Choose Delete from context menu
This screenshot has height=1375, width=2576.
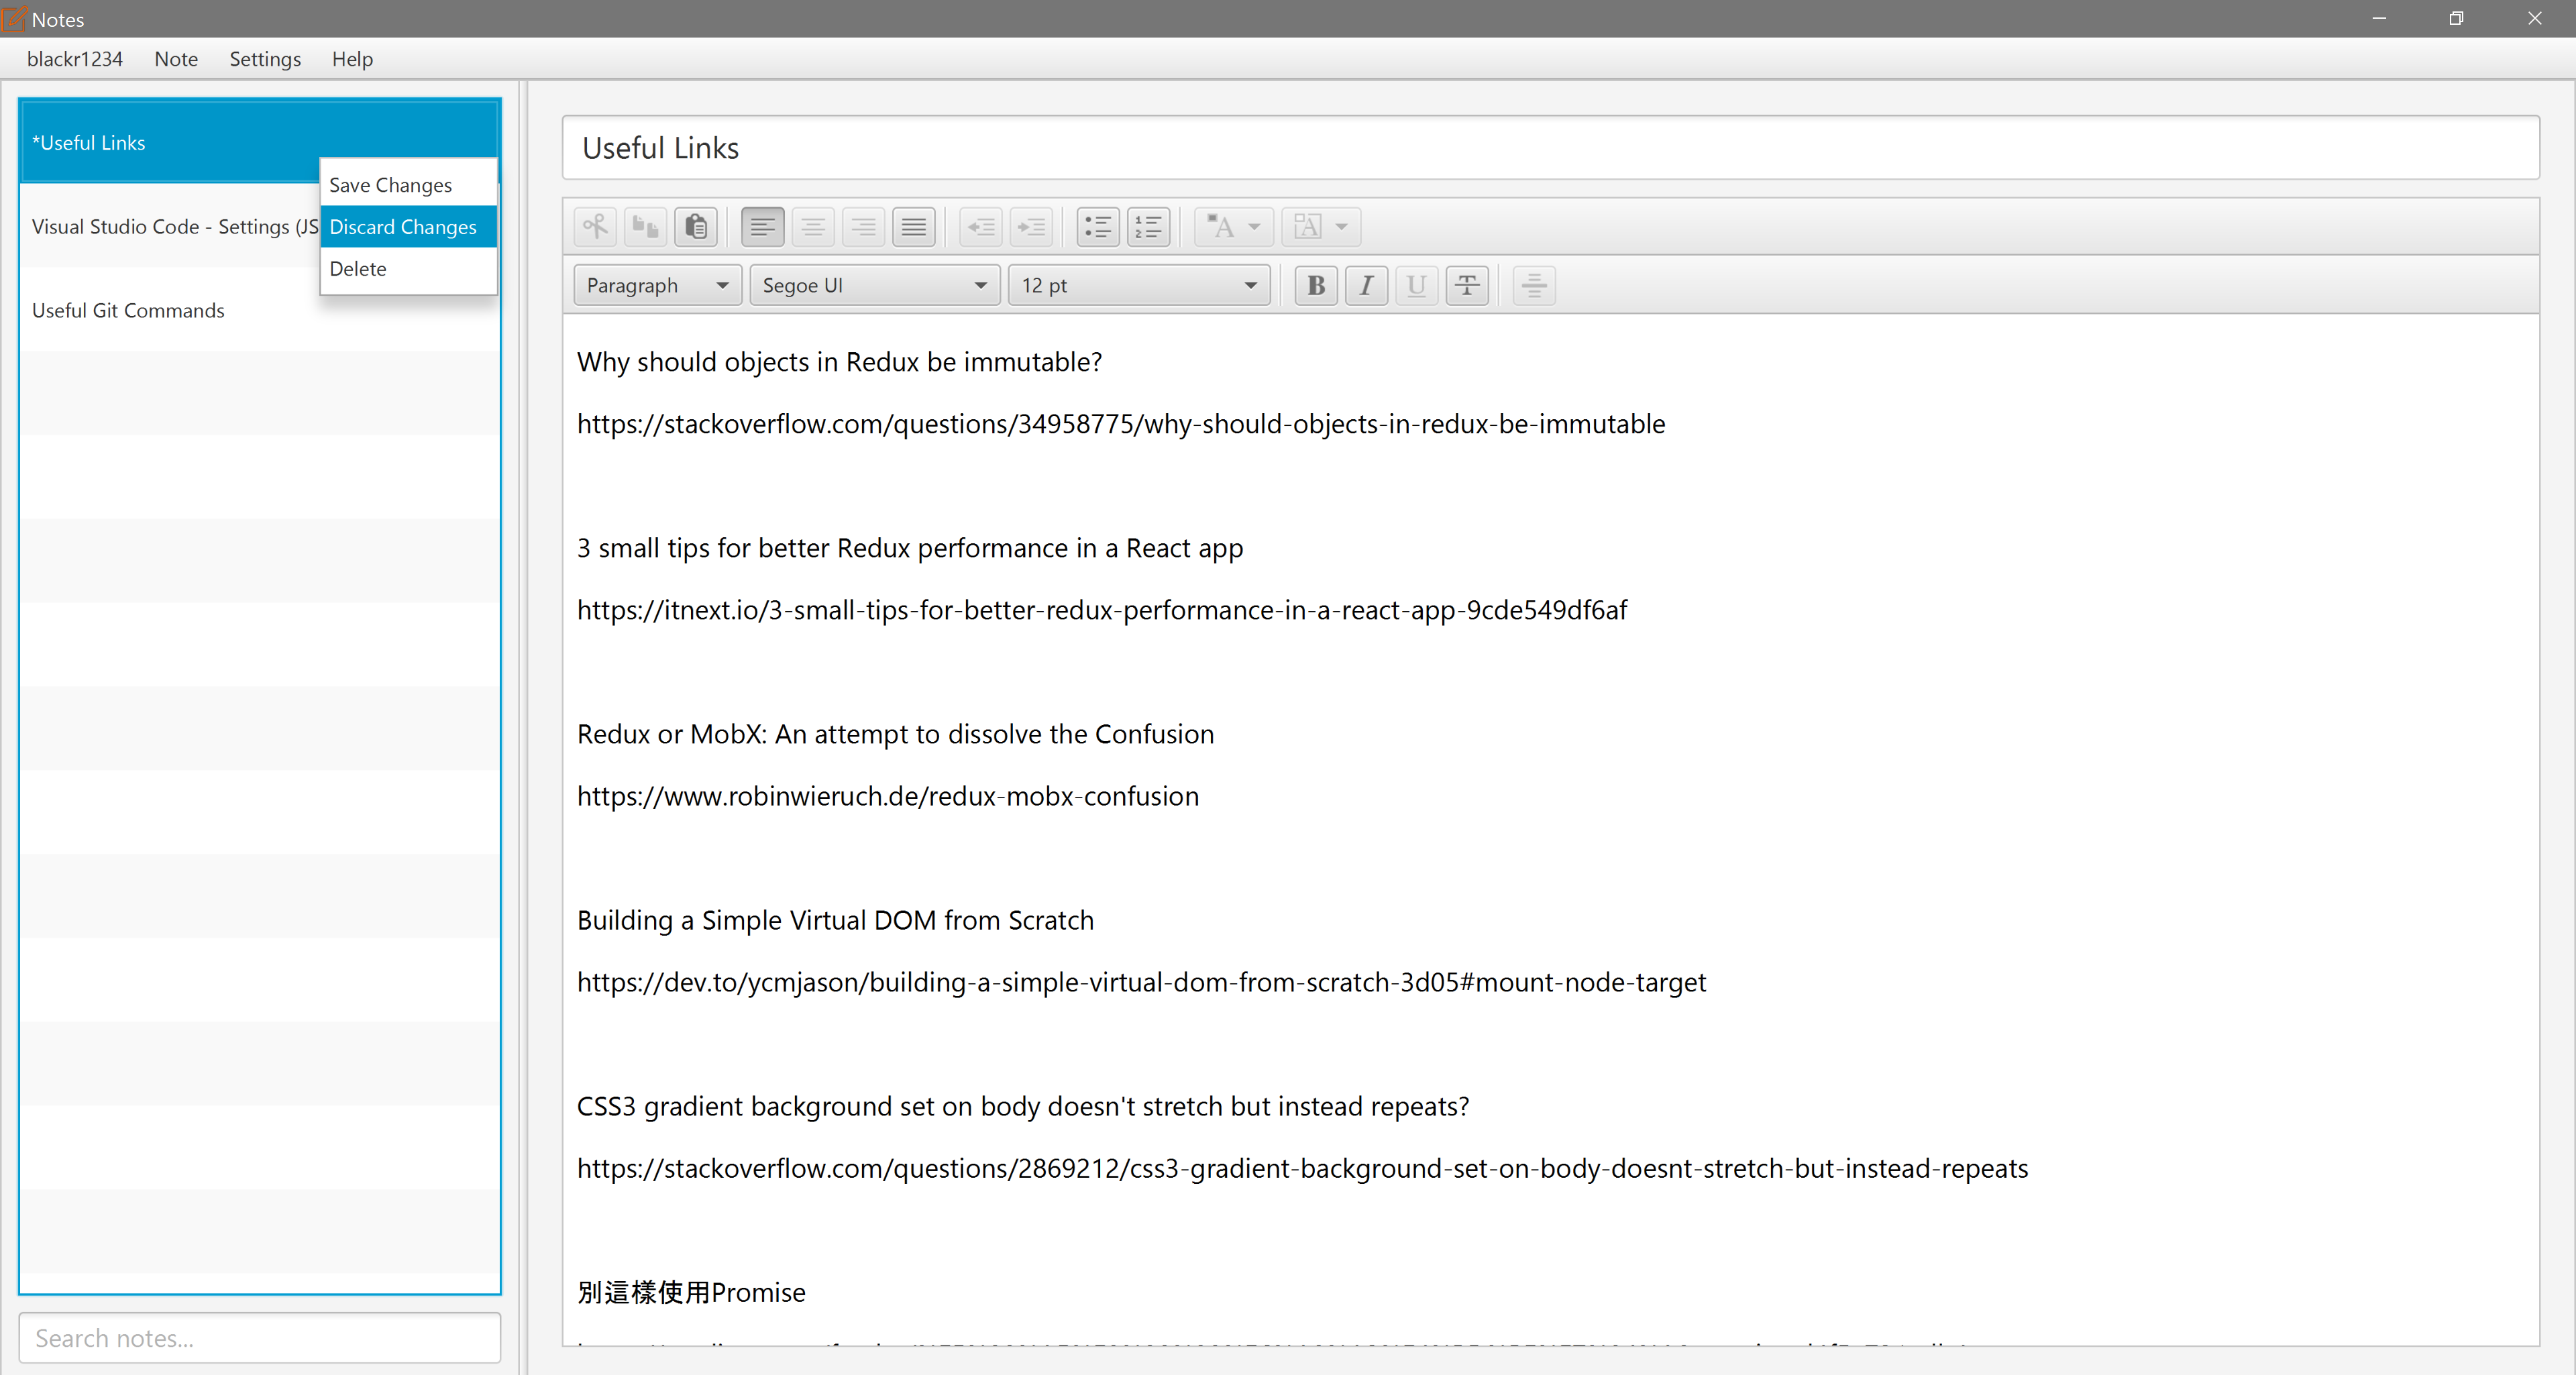[408, 269]
